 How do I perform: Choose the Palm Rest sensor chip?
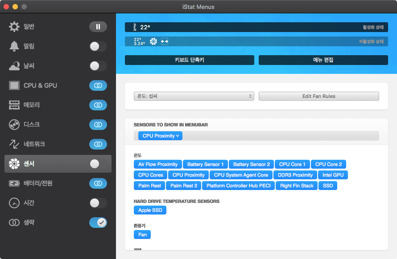click(149, 186)
